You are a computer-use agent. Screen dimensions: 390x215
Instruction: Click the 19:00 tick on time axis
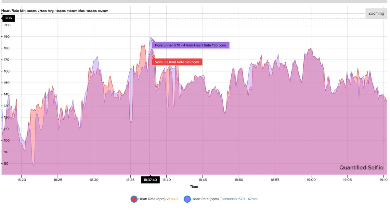point(311,180)
